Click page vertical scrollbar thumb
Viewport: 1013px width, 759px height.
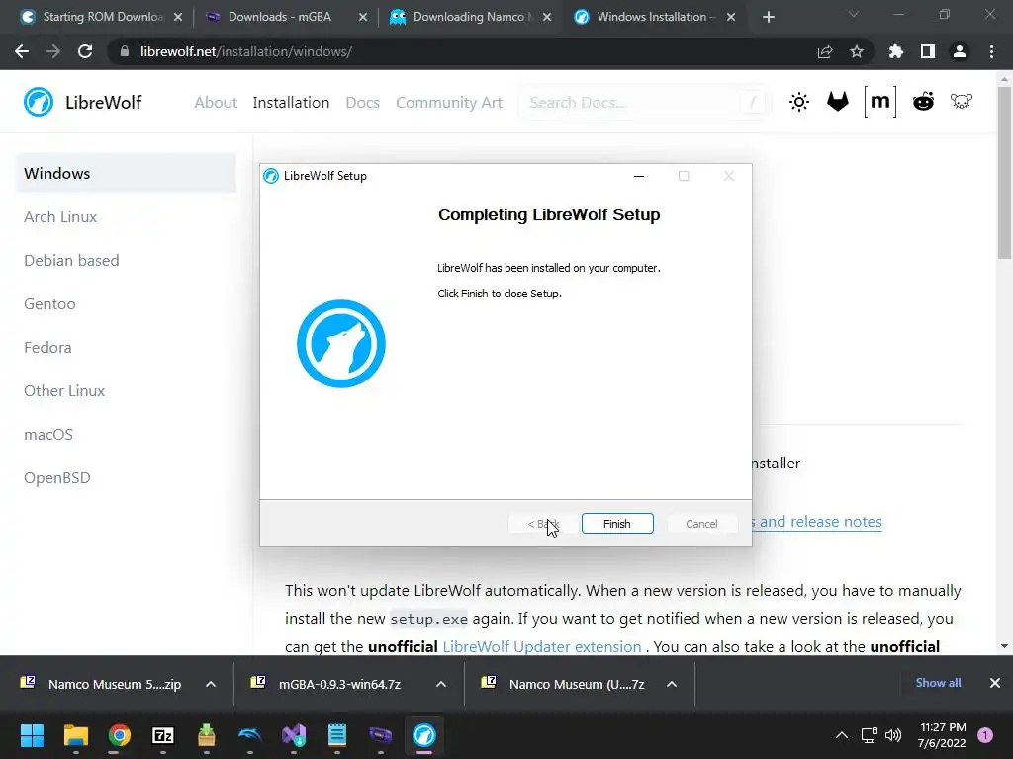pos(1004,171)
